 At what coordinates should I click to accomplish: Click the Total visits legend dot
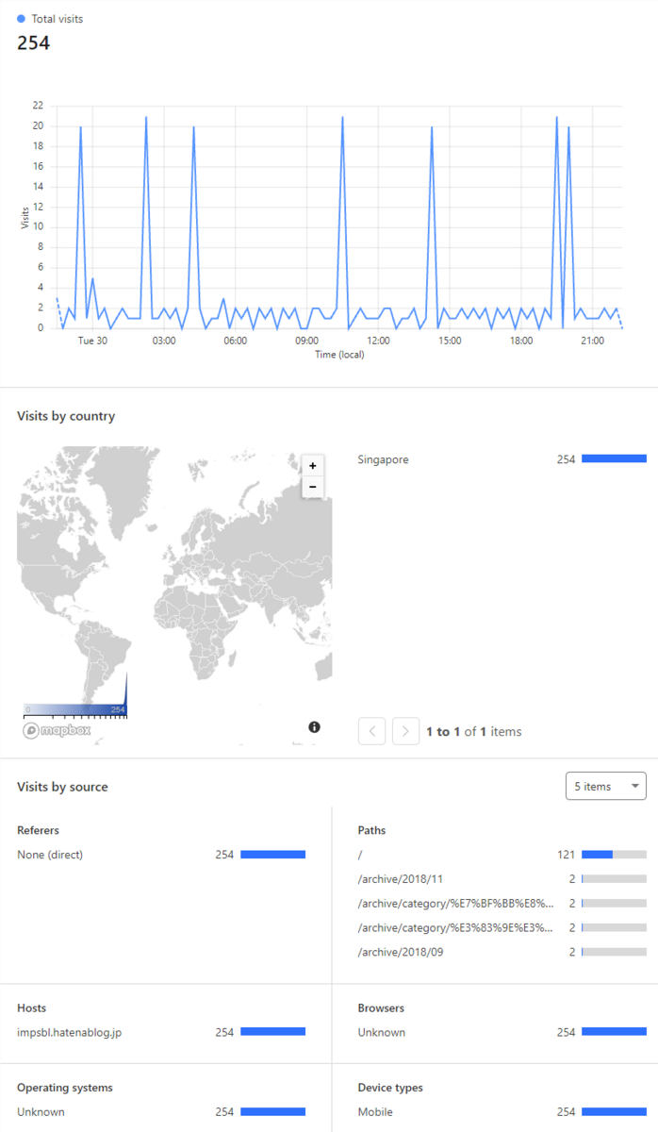tap(22, 19)
